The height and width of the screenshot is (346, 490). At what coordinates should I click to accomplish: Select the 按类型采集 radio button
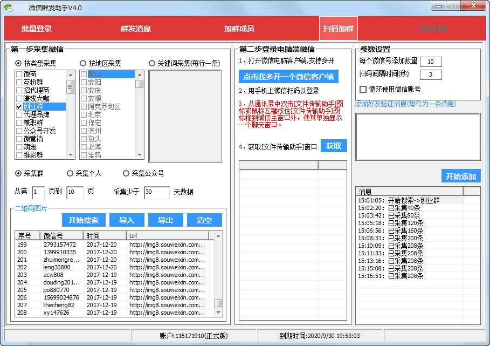click(18, 64)
